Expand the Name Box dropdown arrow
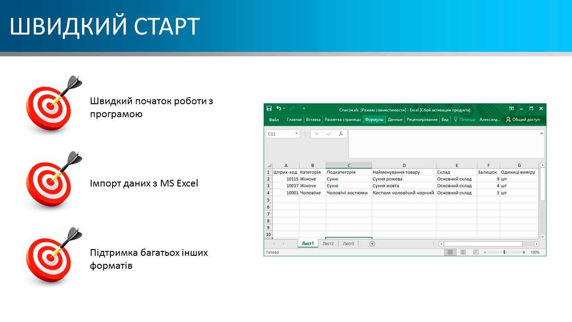This screenshot has width=572, height=322. [296, 134]
